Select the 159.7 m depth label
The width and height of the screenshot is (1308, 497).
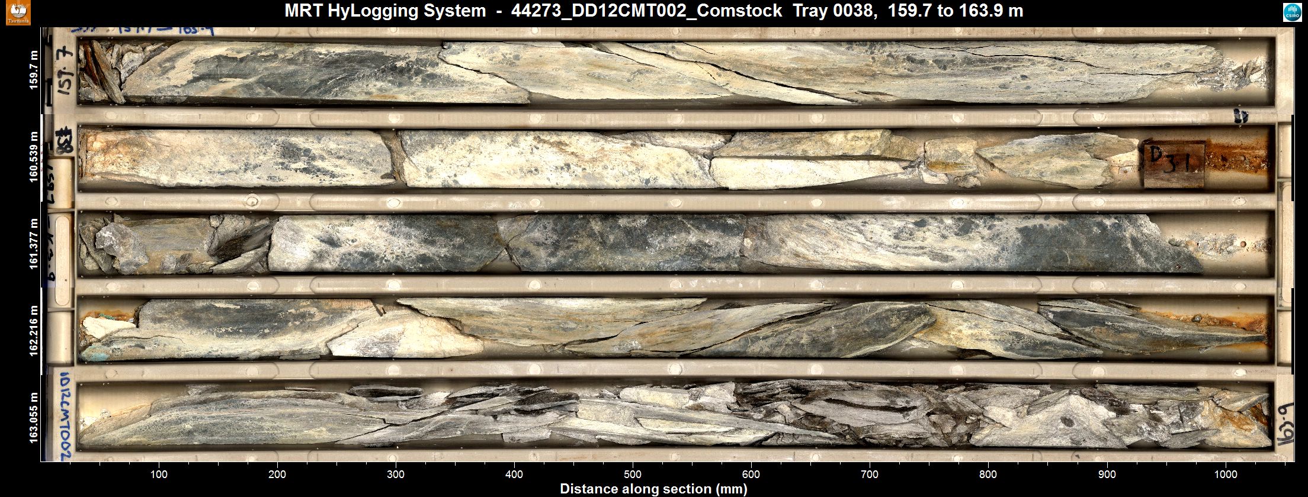[34, 70]
